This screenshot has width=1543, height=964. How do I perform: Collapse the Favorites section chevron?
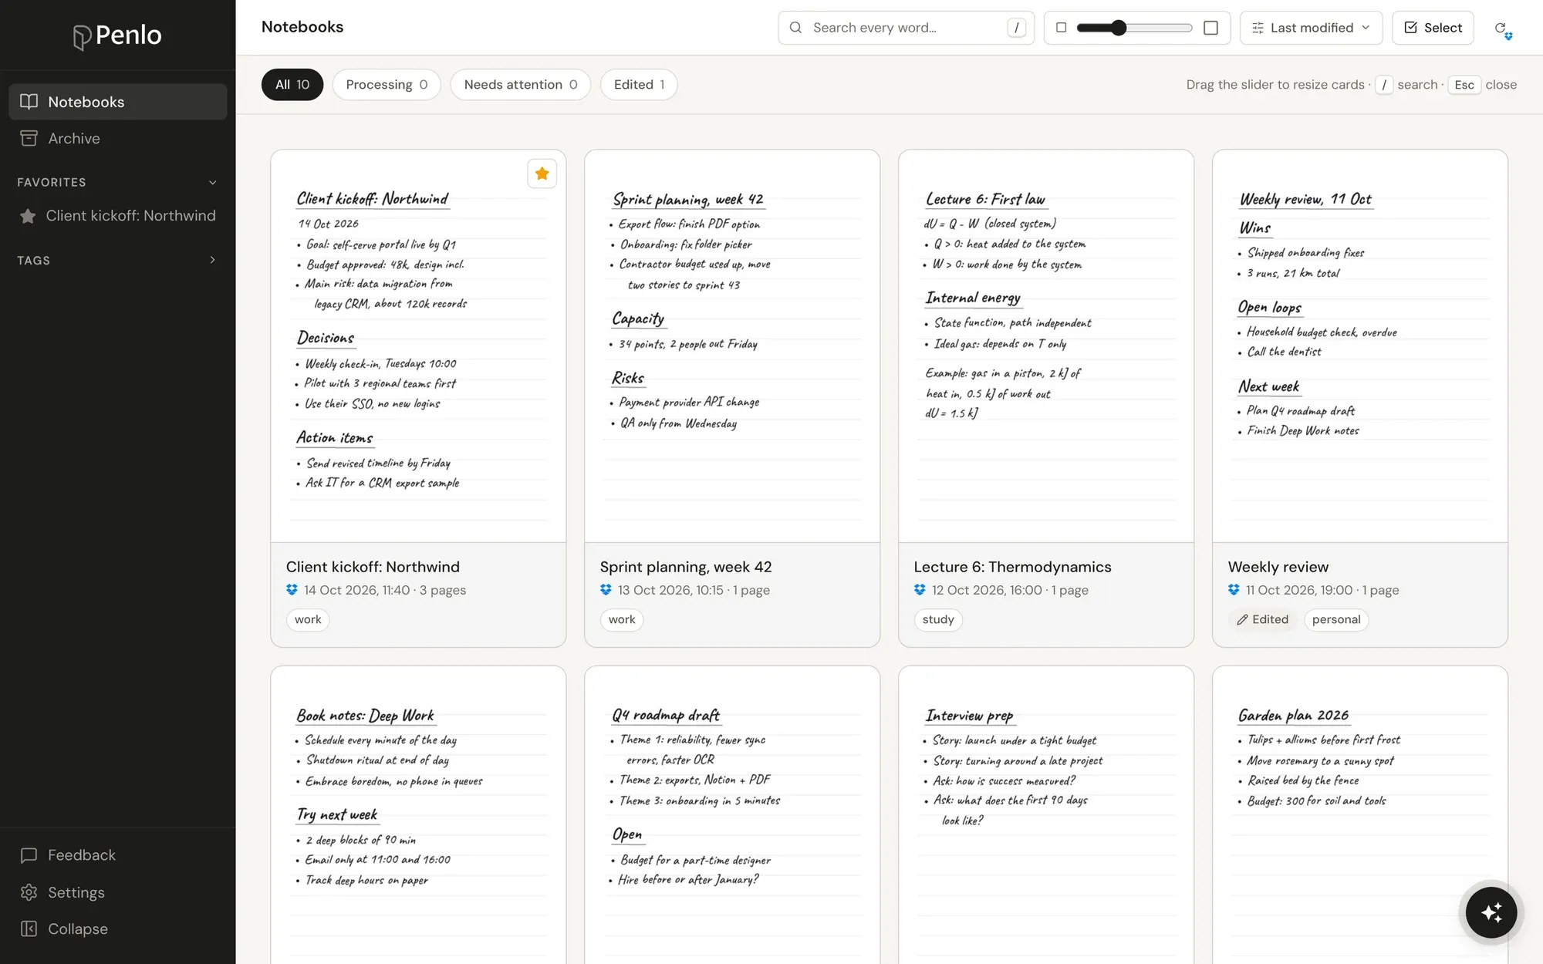tap(213, 183)
